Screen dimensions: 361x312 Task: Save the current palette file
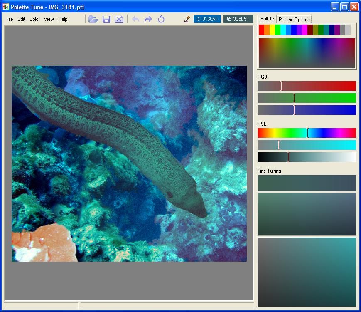[106, 19]
